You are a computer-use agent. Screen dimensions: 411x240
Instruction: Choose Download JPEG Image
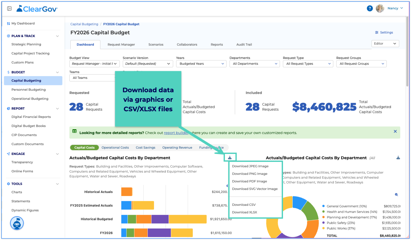coord(250,166)
